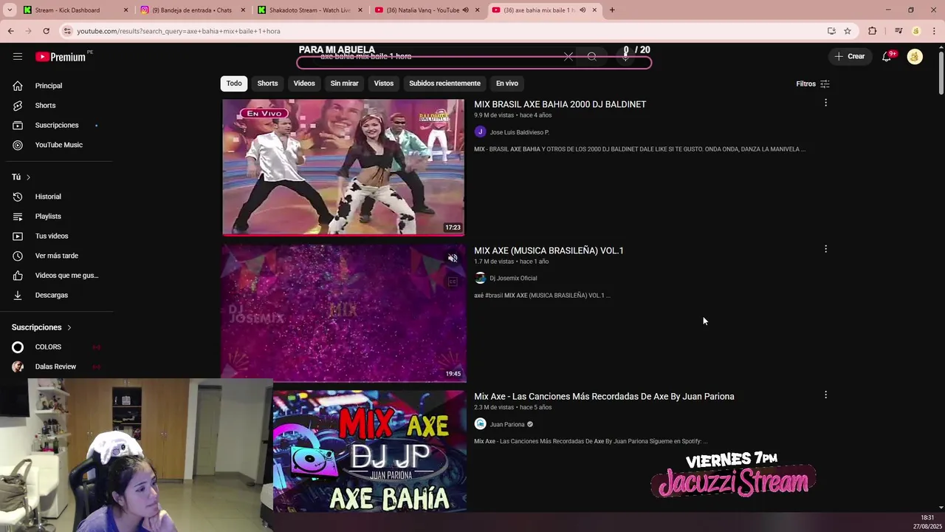The width and height of the screenshot is (945, 532).
Task: Select the Todo filter chip
Action: coord(234,83)
